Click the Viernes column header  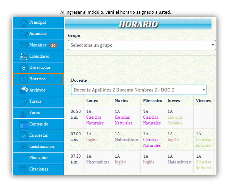tap(203, 101)
